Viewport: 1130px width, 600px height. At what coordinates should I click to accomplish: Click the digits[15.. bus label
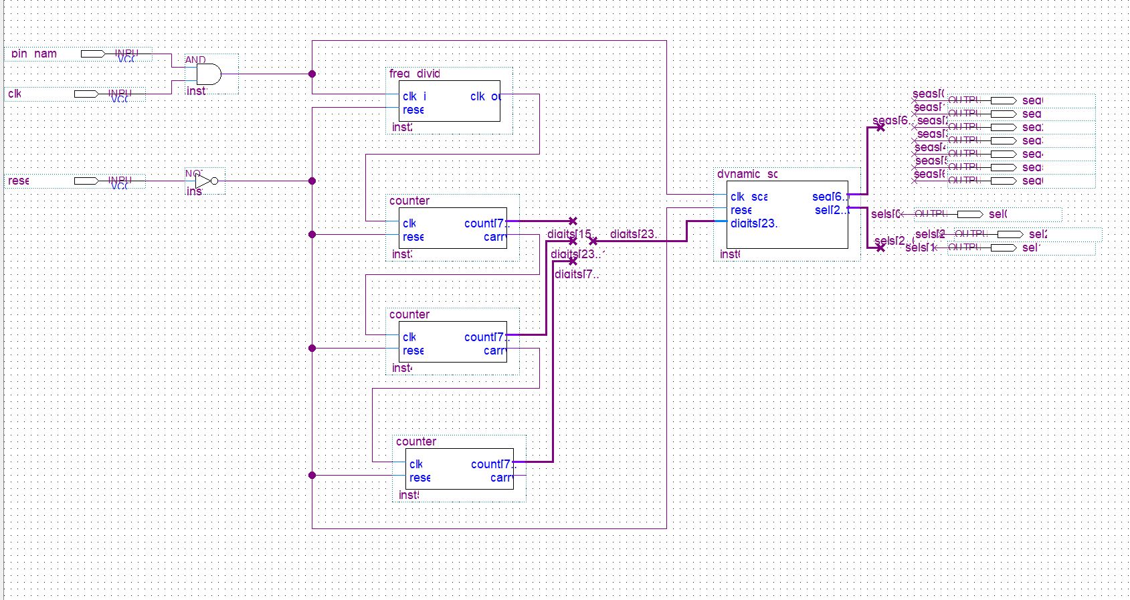[569, 234]
